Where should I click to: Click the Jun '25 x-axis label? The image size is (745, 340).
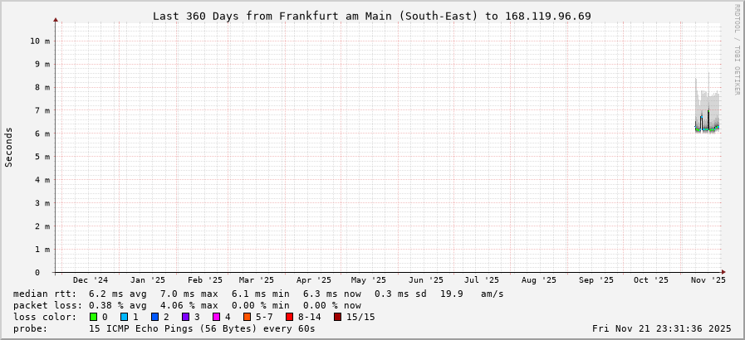pyautogui.click(x=427, y=280)
